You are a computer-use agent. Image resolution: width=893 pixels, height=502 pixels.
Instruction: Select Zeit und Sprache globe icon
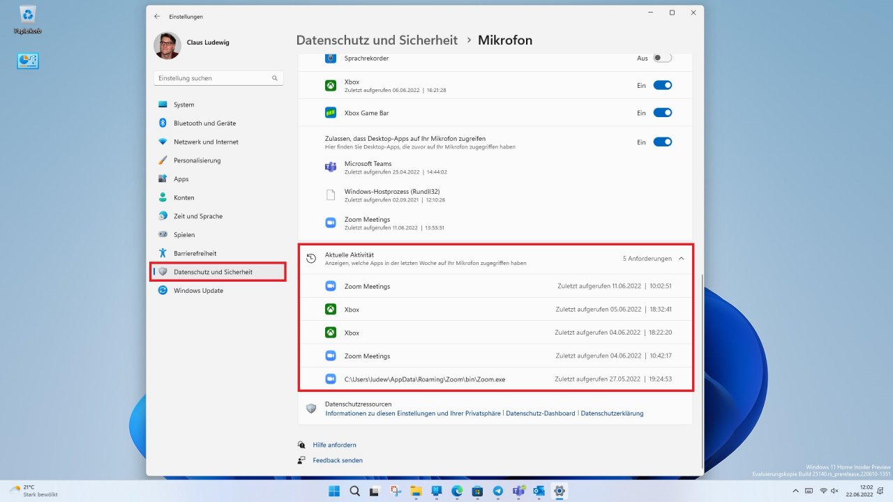(x=163, y=216)
